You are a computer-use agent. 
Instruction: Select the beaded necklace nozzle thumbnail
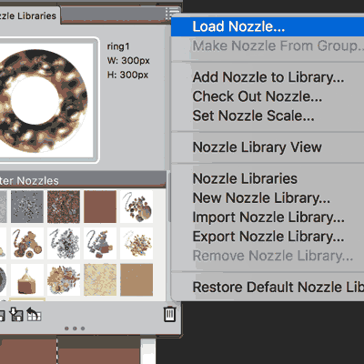(136, 207)
